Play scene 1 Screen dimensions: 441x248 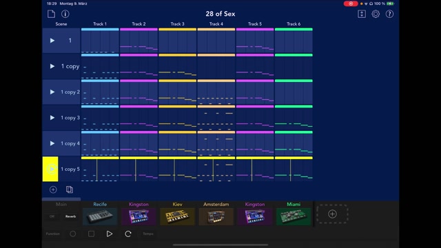[x=52, y=41]
